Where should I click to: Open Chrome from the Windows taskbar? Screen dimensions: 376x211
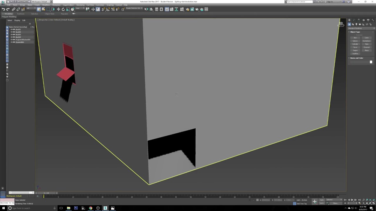[90, 208]
